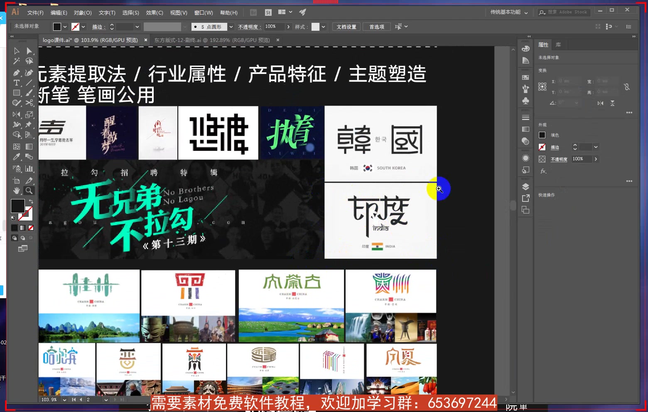The height and width of the screenshot is (412, 648).
Task: Toggle flip vertical in Transform section
Action: [612, 103]
